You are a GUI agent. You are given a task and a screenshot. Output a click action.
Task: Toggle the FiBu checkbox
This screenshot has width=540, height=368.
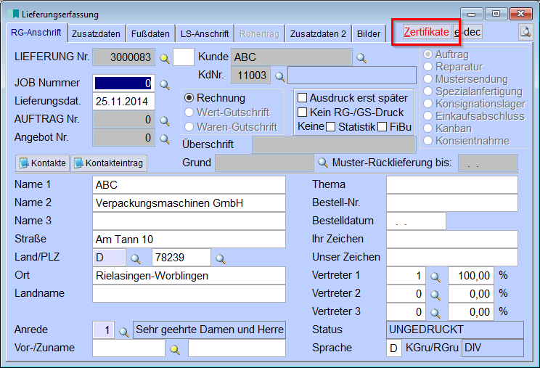click(382, 127)
